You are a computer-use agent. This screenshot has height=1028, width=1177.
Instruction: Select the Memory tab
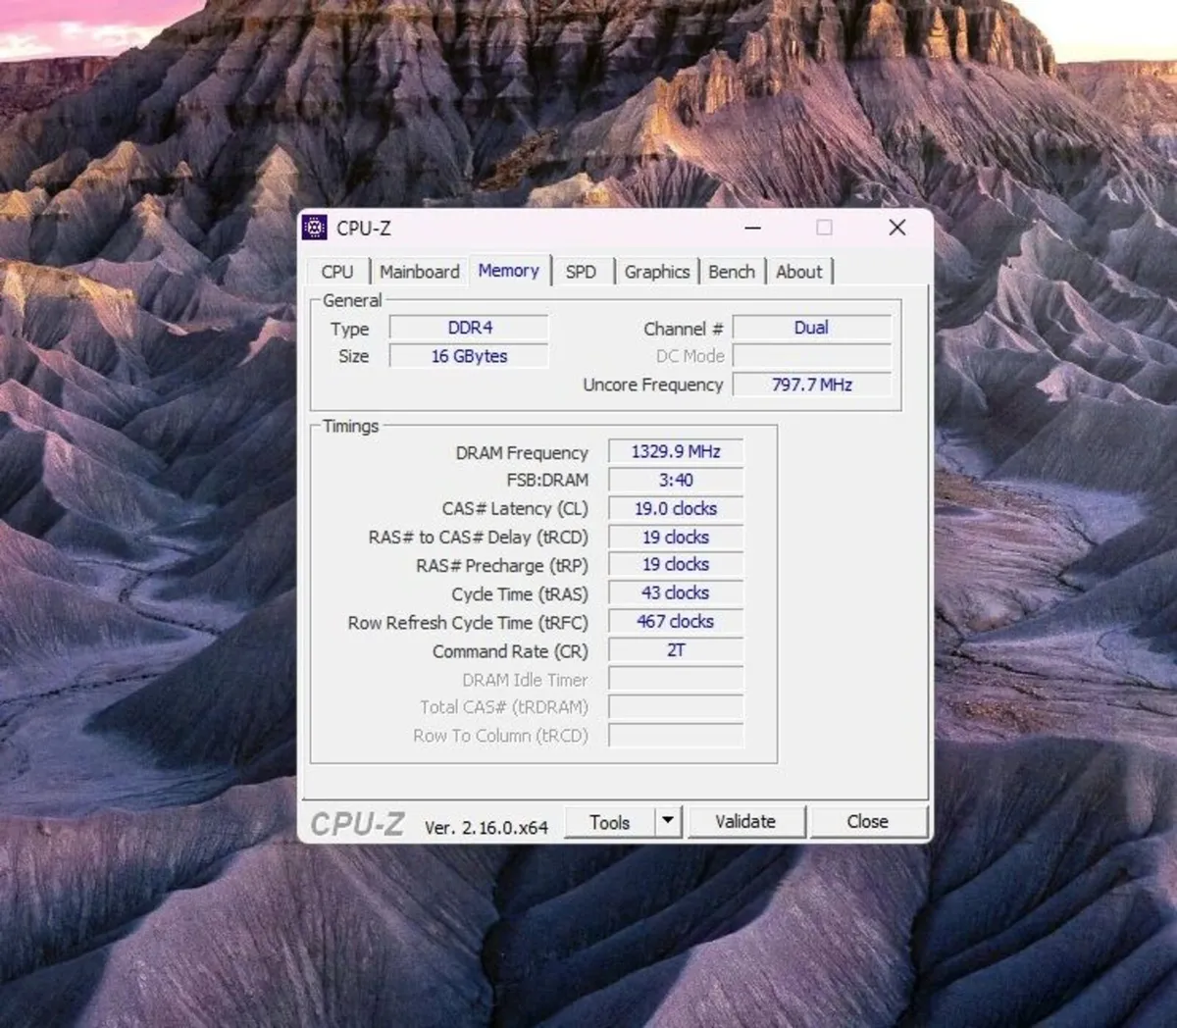pyautogui.click(x=509, y=271)
